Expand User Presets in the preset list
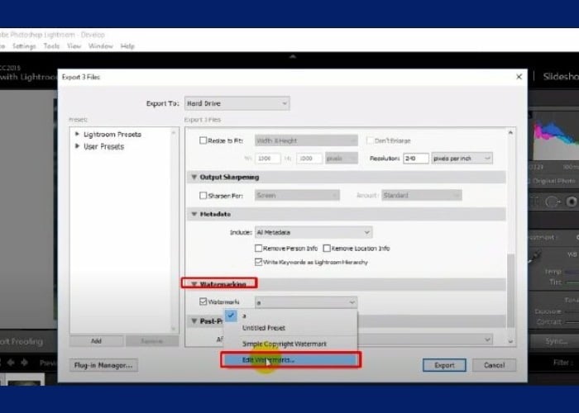 tap(77, 146)
